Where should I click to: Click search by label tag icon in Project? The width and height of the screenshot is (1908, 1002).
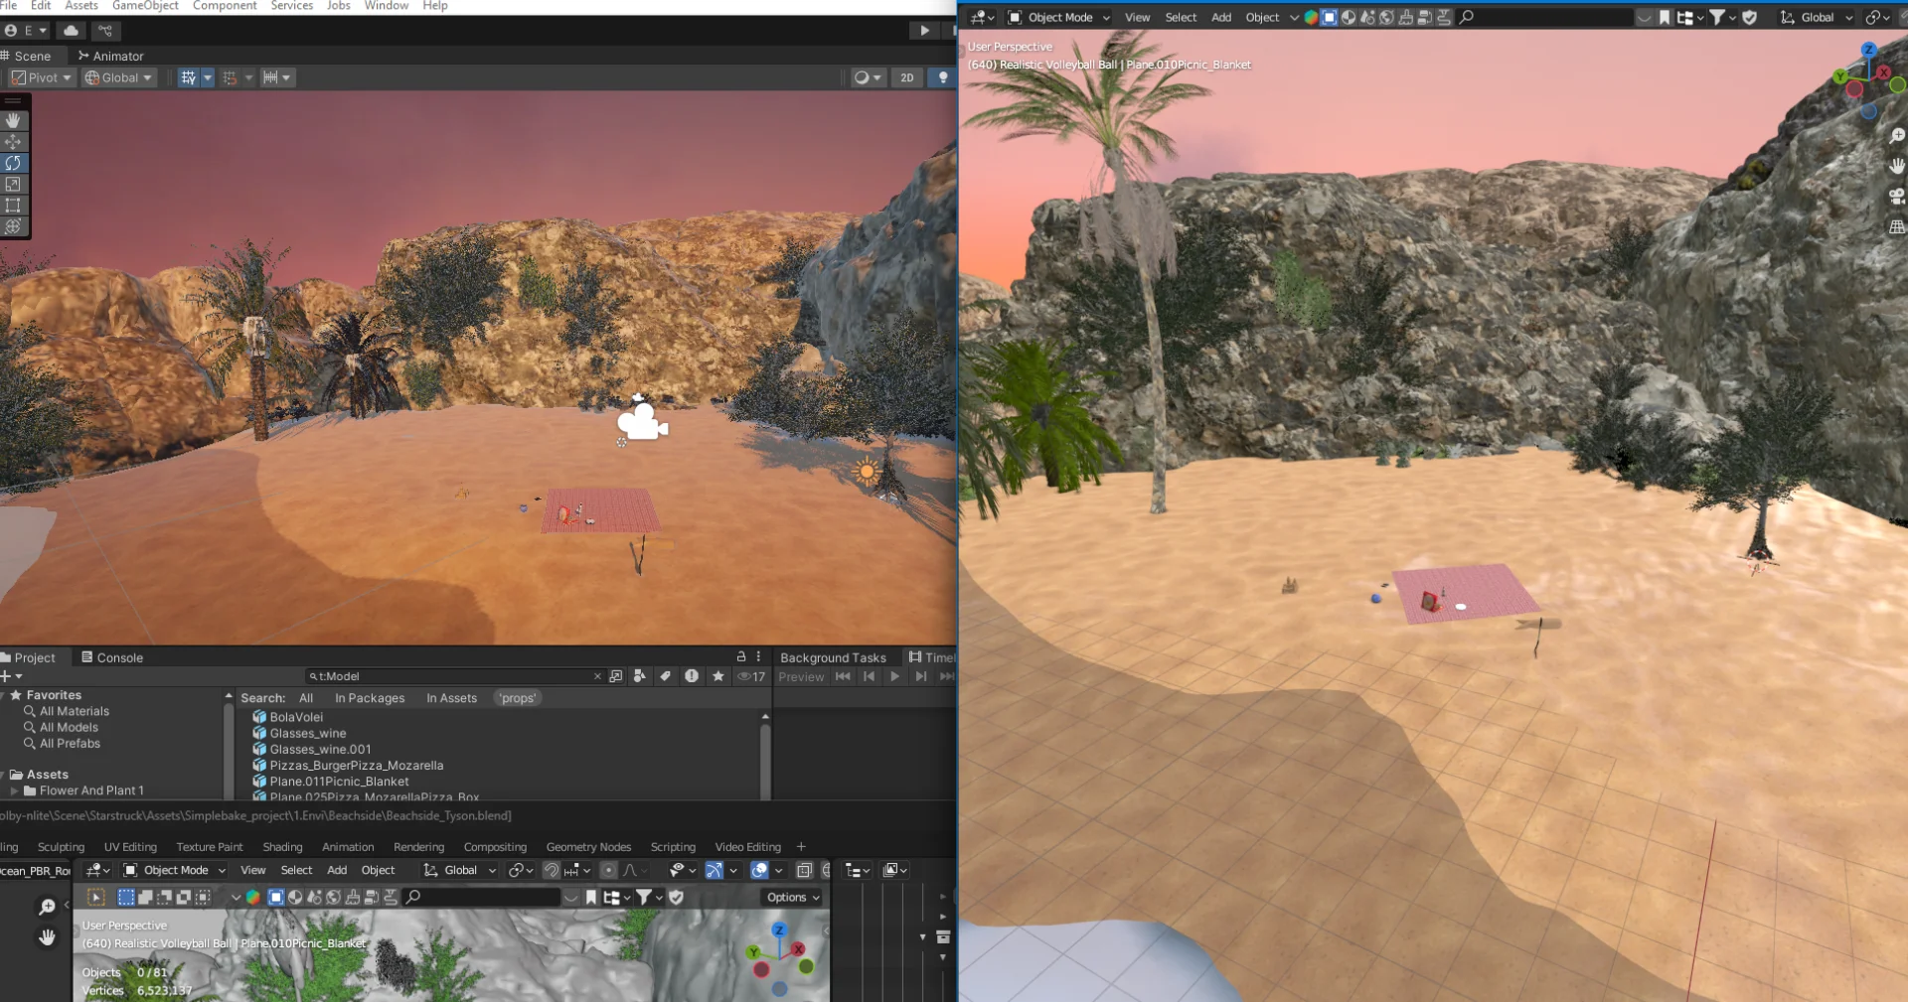point(666,676)
